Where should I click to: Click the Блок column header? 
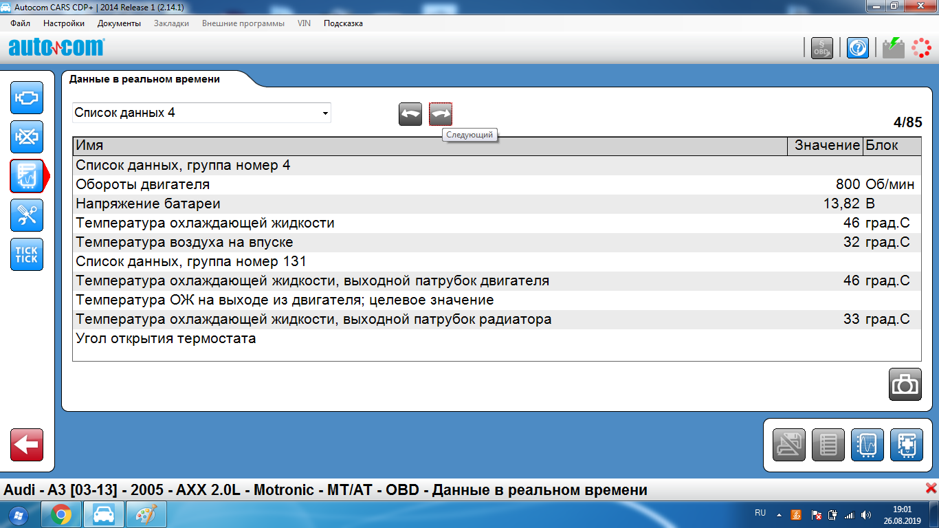click(892, 146)
